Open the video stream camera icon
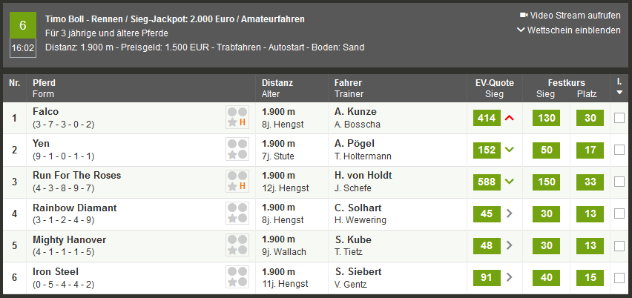632x298 pixels. click(524, 16)
